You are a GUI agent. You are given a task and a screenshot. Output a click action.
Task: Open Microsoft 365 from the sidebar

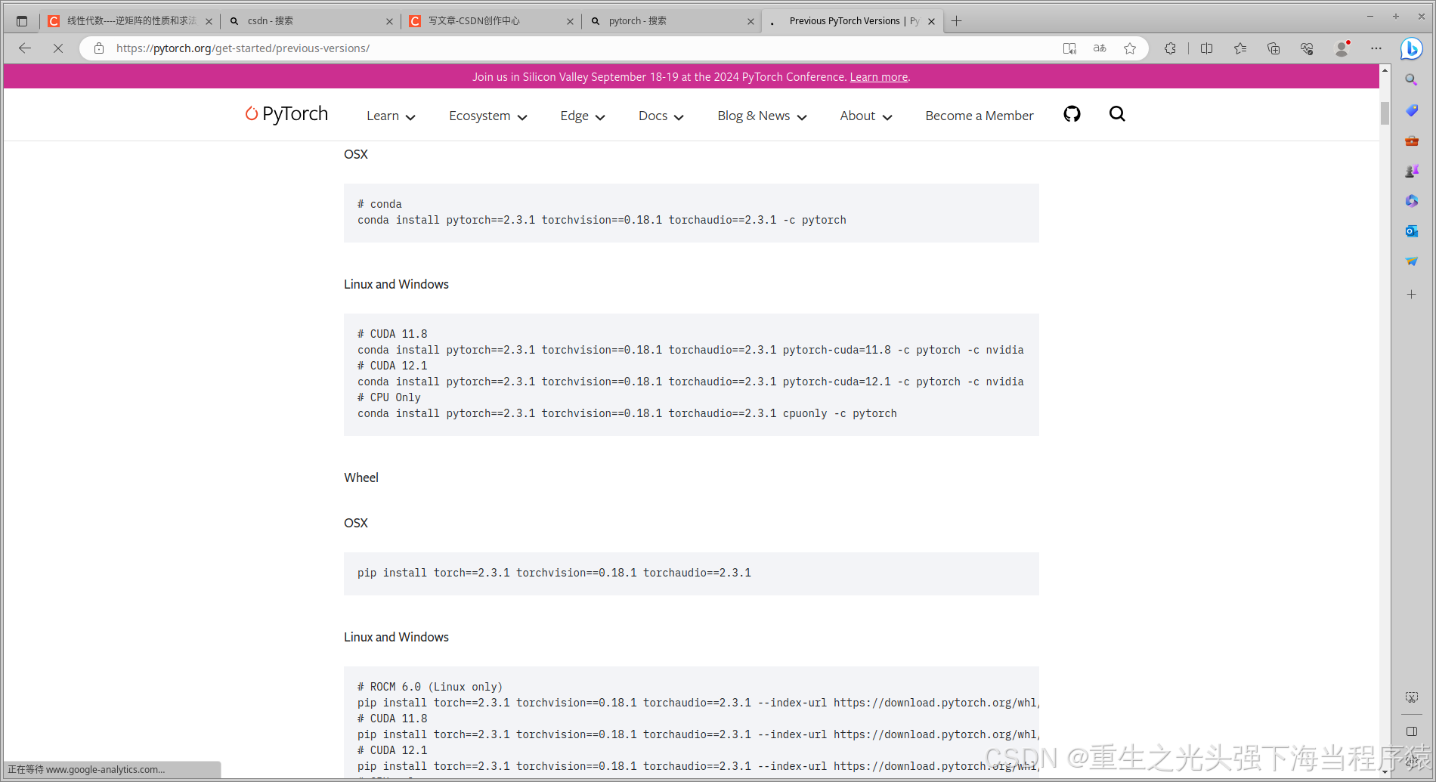1410,201
